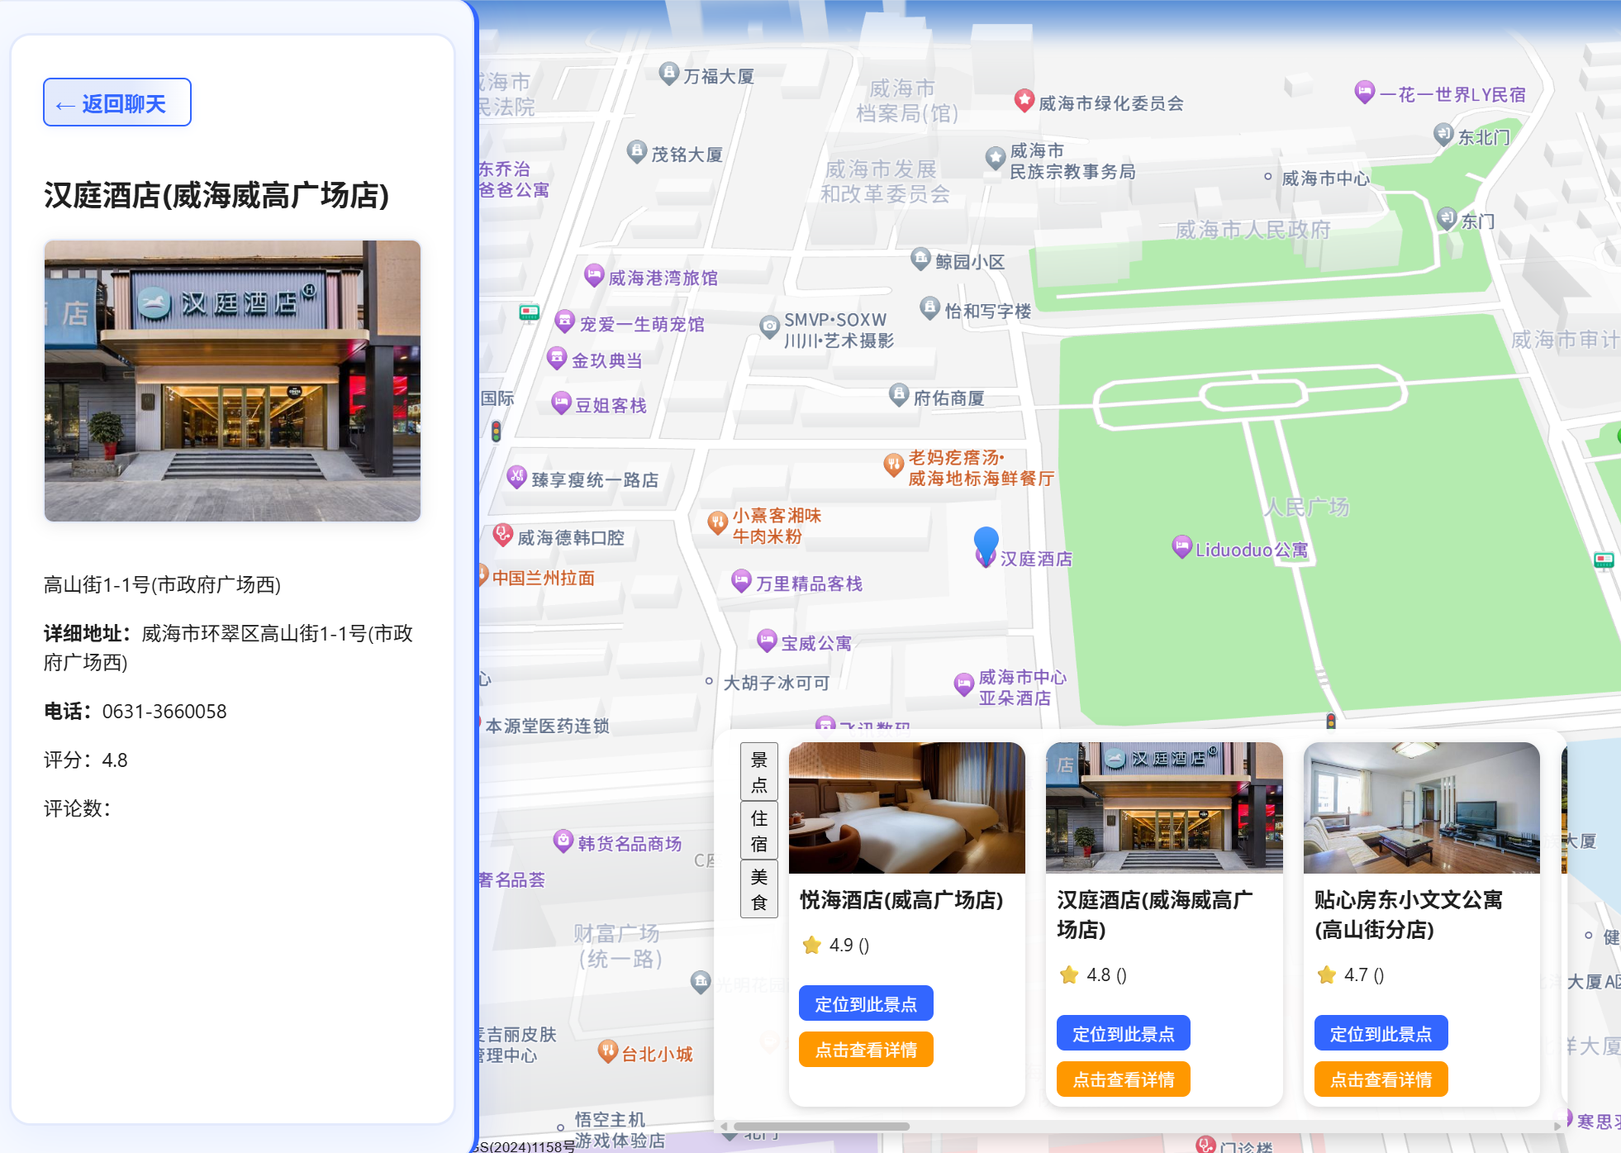
Task: Click the 东北门 gate marker icon
Action: [x=1443, y=134]
